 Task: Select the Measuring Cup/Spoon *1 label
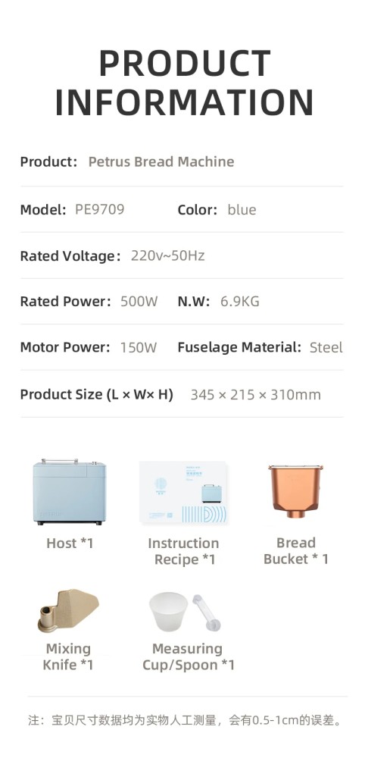[189, 656]
